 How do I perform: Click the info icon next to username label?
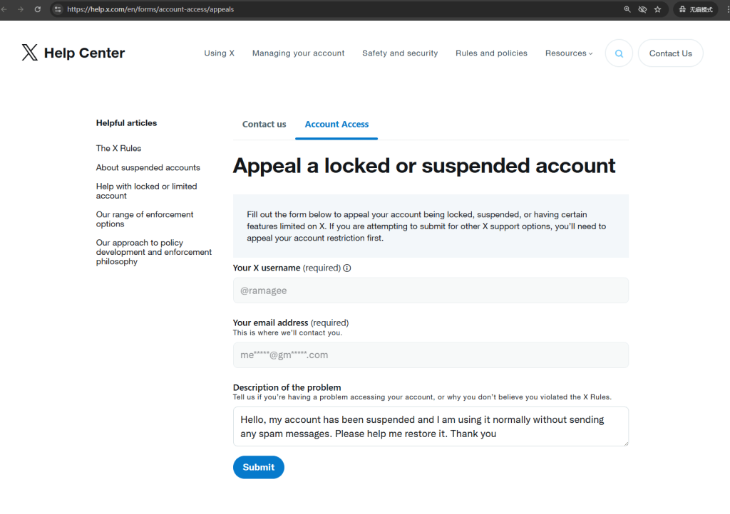(x=347, y=268)
